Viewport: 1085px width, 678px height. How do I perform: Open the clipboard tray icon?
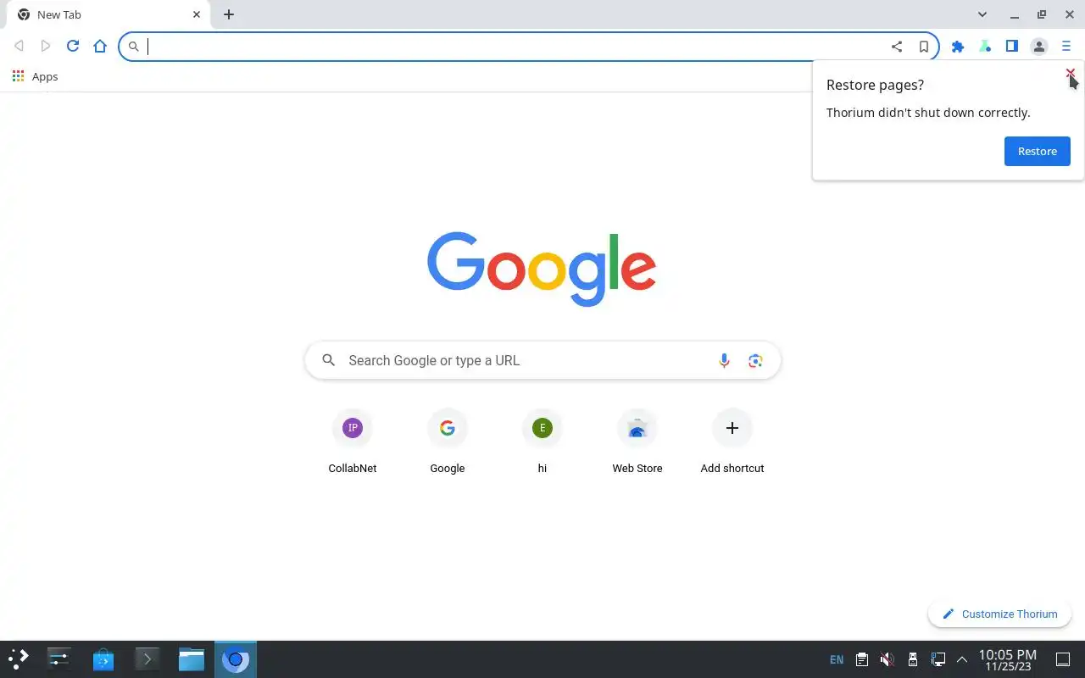(x=862, y=659)
